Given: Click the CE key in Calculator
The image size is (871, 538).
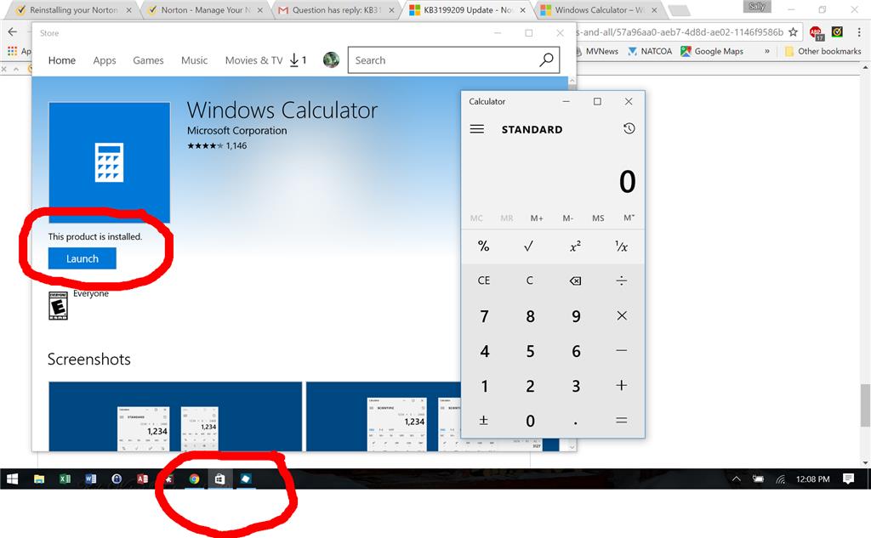Looking at the screenshot, I should [484, 281].
